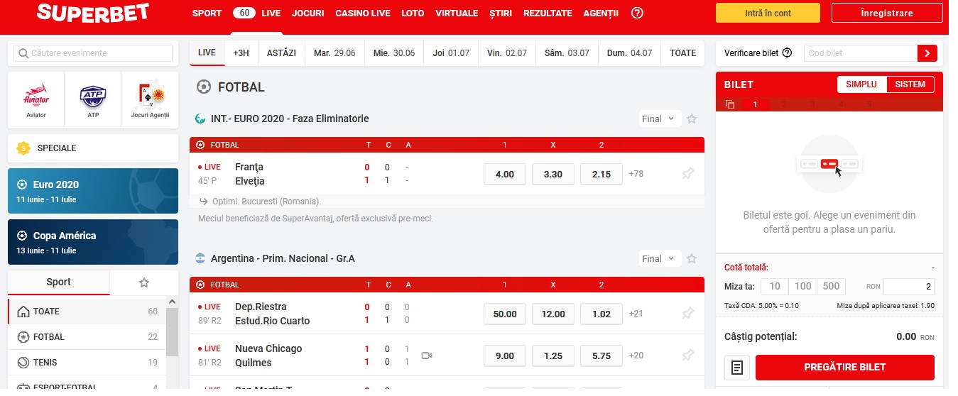Click the copy bilet icon
Viewport: 958px width, 396px height.
pyautogui.click(x=730, y=104)
